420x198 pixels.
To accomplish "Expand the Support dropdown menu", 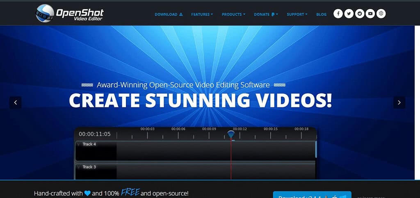I will (x=297, y=14).
